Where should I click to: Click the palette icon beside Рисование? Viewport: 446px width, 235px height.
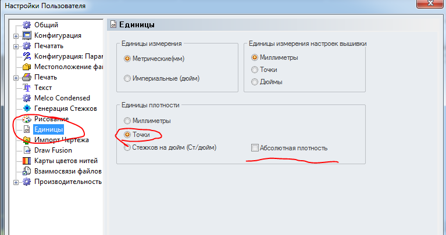click(x=27, y=119)
